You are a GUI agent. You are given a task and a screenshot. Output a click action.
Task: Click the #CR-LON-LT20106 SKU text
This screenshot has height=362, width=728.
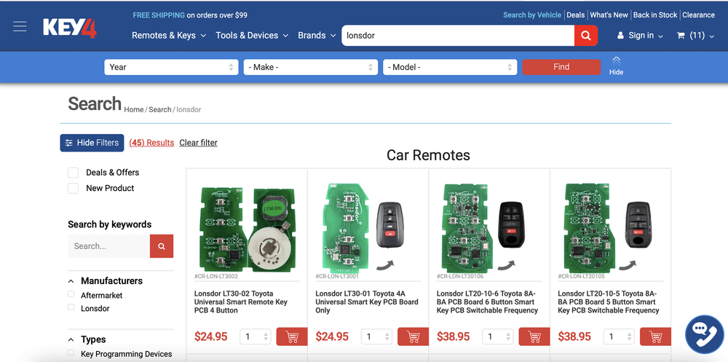pyautogui.click(x=460, y=277)
